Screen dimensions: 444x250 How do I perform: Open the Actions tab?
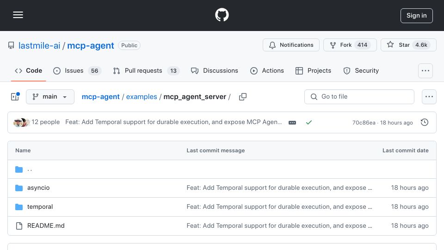(267, 70)
